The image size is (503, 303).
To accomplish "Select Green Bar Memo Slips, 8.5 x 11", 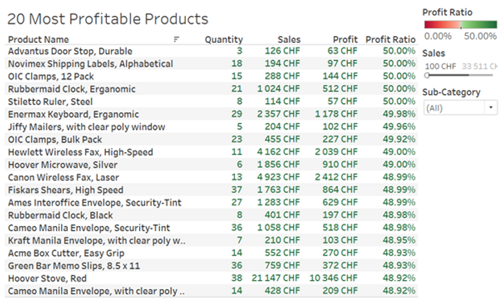I will click(x=73, y=266).
